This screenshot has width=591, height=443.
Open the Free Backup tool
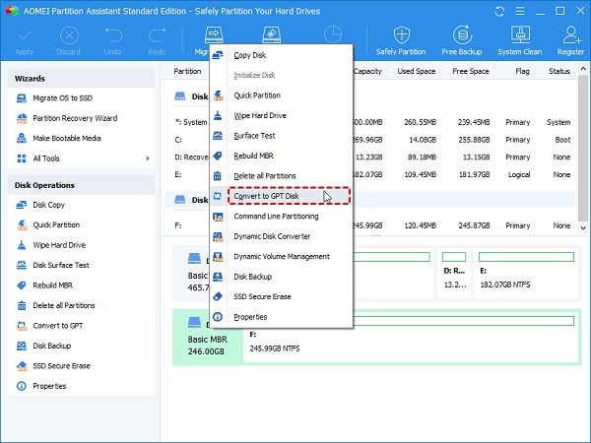[x=462, y=41]
